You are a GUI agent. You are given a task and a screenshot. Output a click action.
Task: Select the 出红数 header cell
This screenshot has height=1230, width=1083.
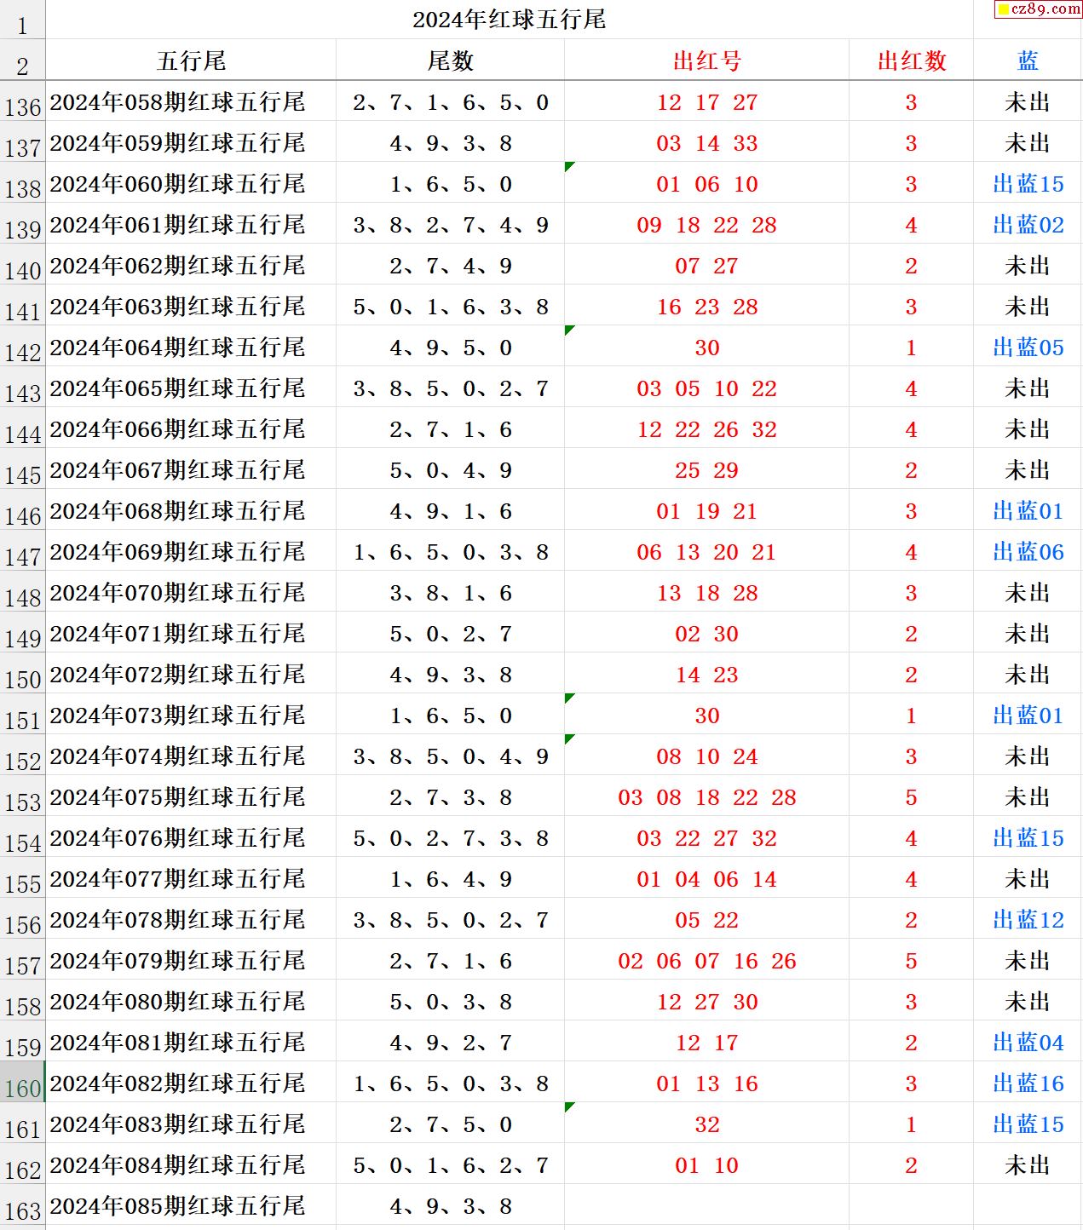coord(911,60)
